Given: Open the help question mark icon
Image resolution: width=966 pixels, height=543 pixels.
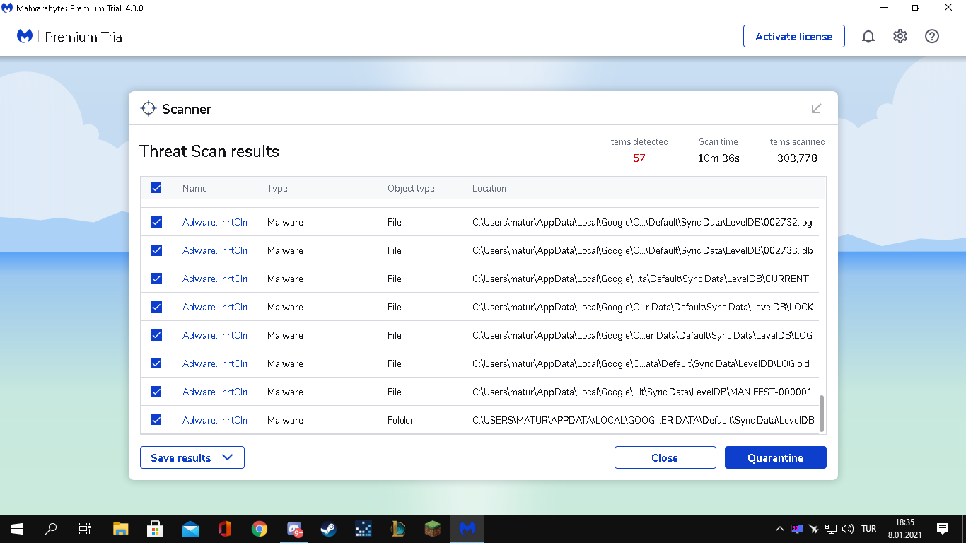Looking at the screenshot, I should pos(932,37).
